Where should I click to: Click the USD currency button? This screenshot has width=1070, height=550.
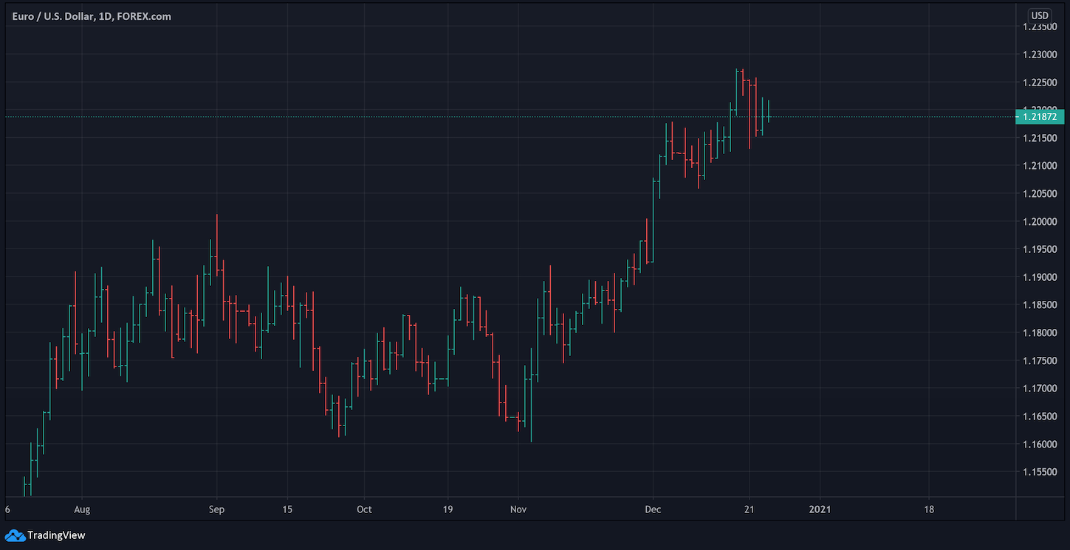(x=1039, y=15)
